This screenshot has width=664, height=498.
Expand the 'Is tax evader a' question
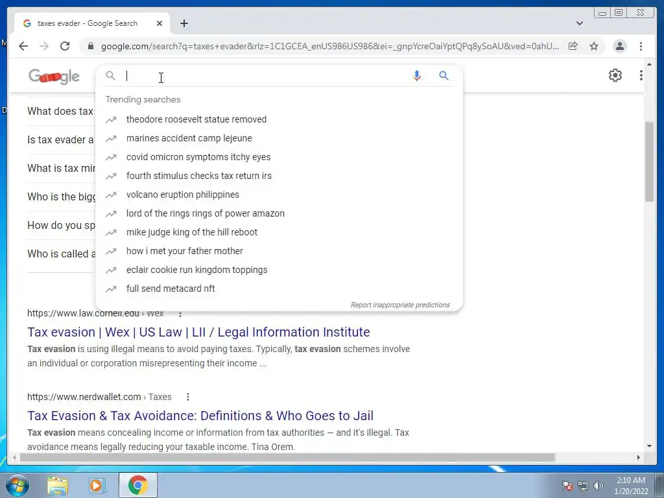click(x=60, y=140)
